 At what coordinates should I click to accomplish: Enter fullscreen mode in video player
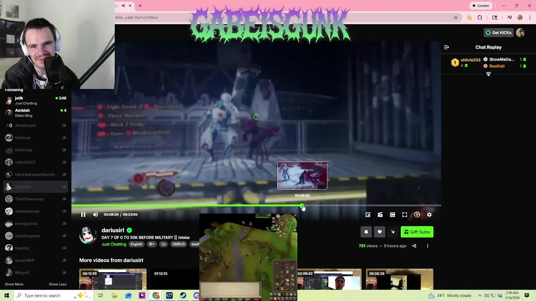[405, 214]
